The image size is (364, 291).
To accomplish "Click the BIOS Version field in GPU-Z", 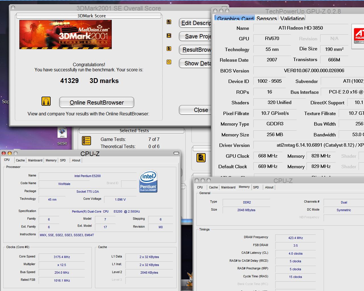I will [309, 70].
